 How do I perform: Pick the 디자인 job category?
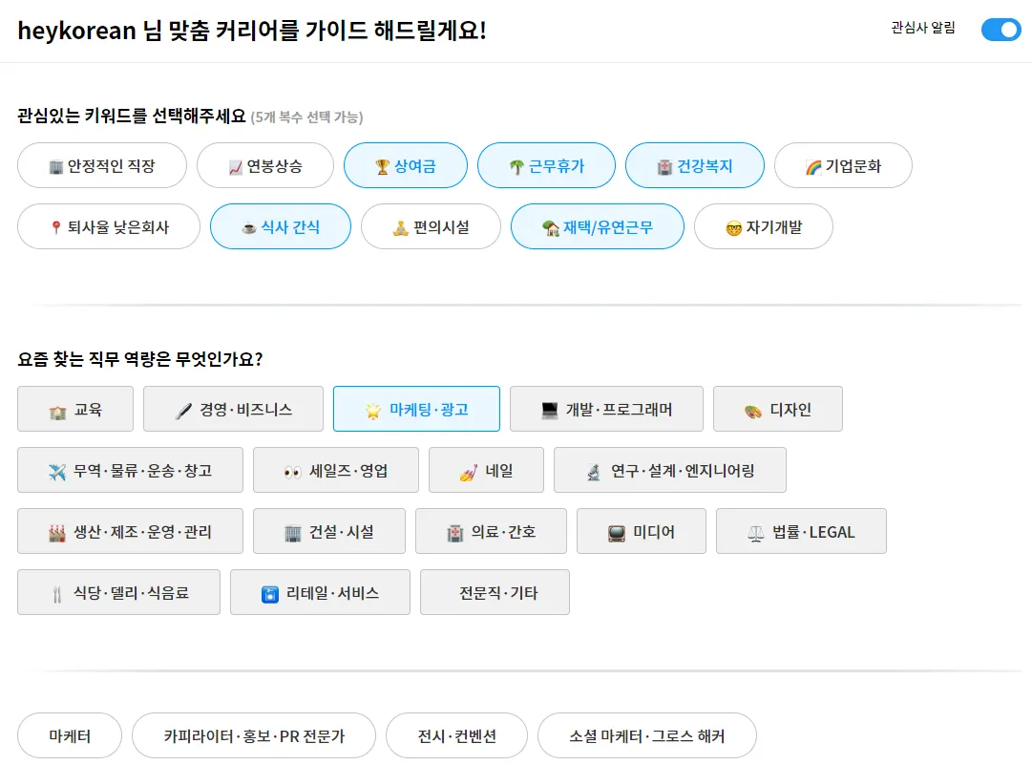pos(777,410)
